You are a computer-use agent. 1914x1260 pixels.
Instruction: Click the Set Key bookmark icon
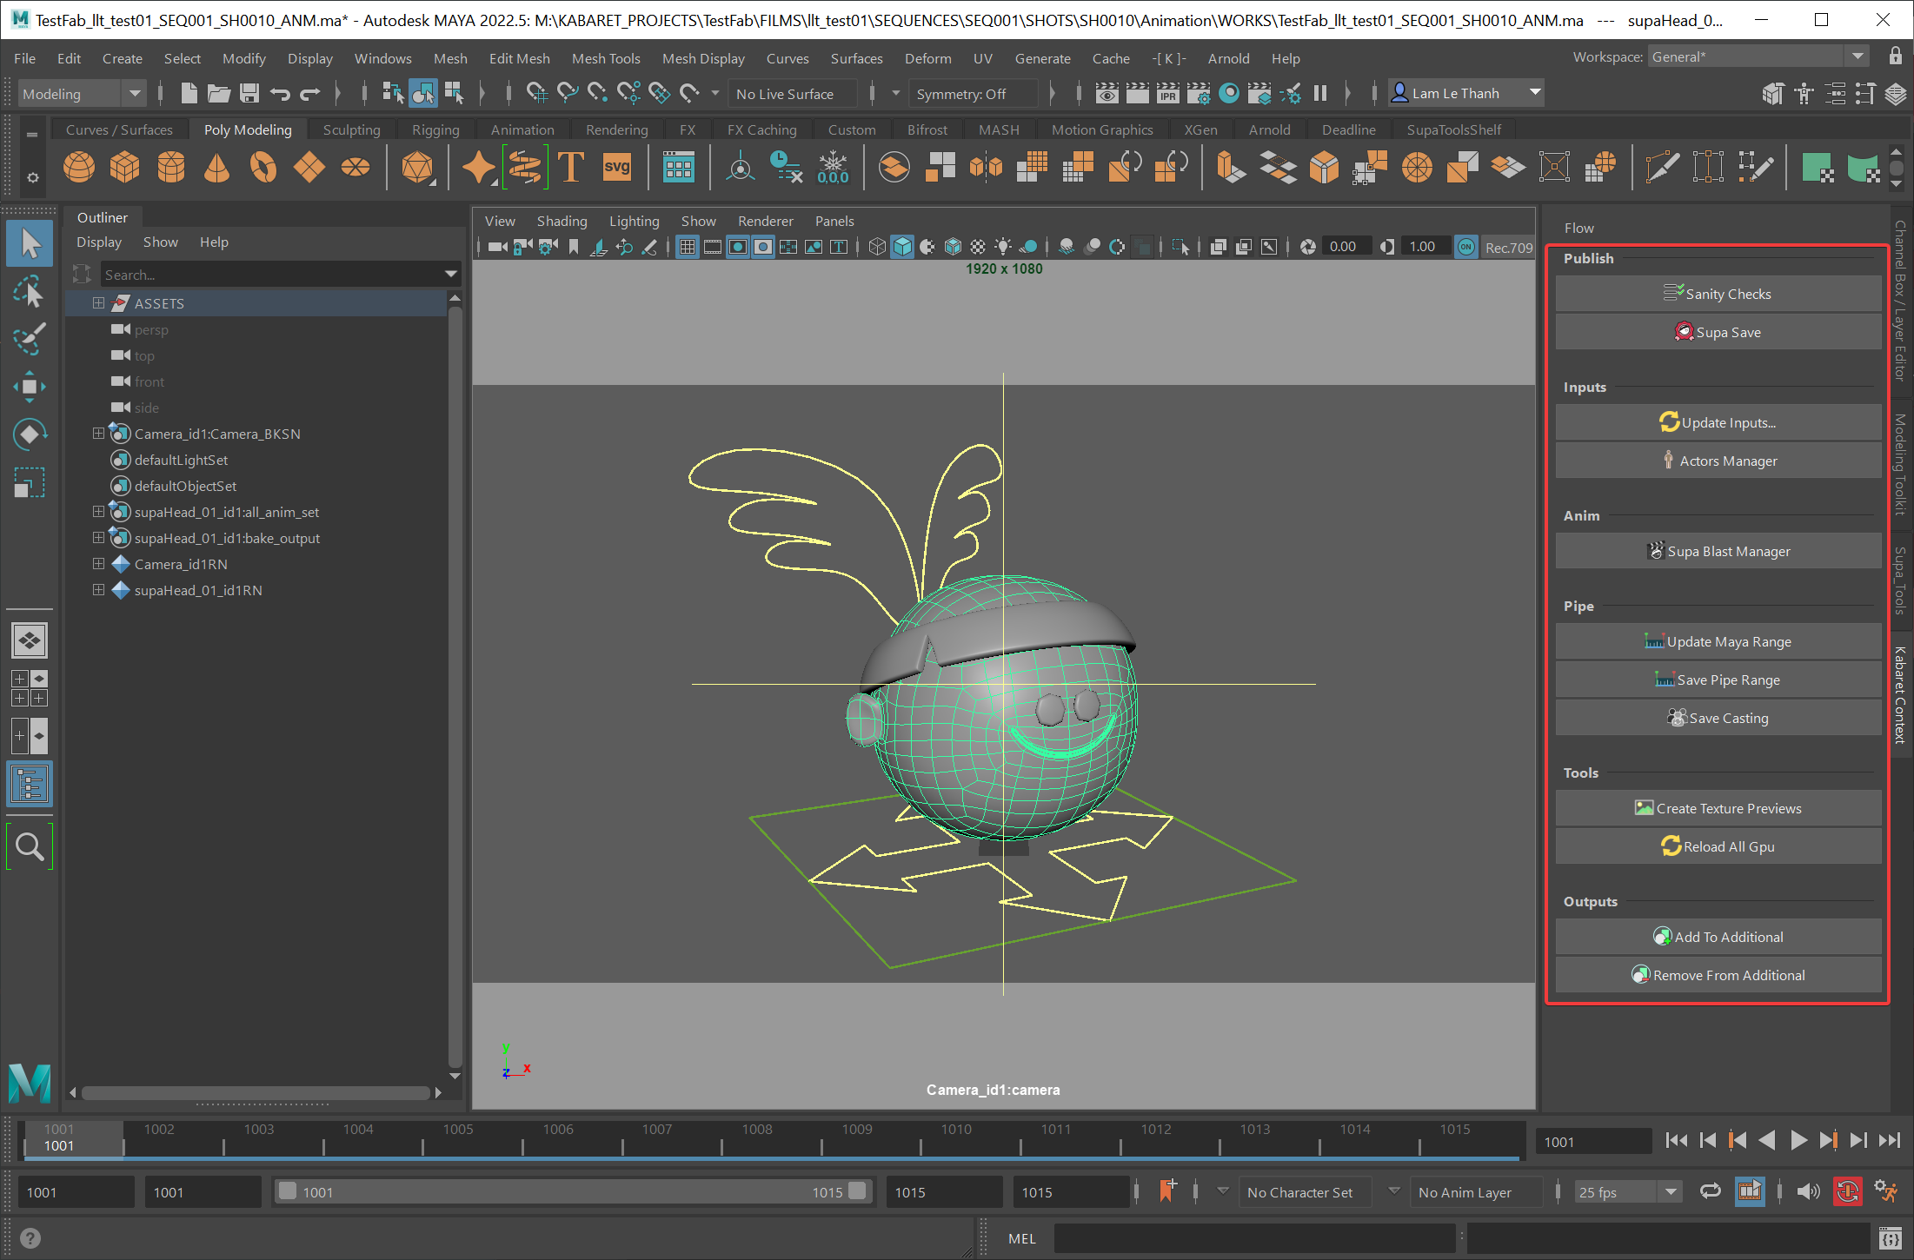pos(1167,1190)
